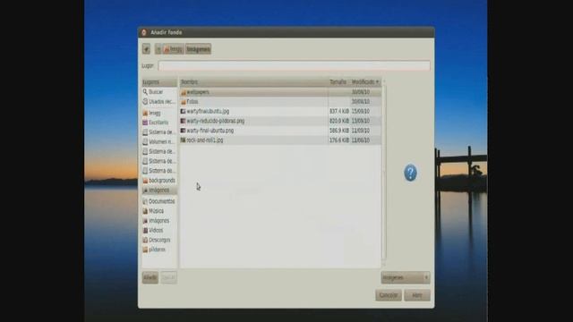Open Buscar in the places sidebar

[x=159, y=92]
